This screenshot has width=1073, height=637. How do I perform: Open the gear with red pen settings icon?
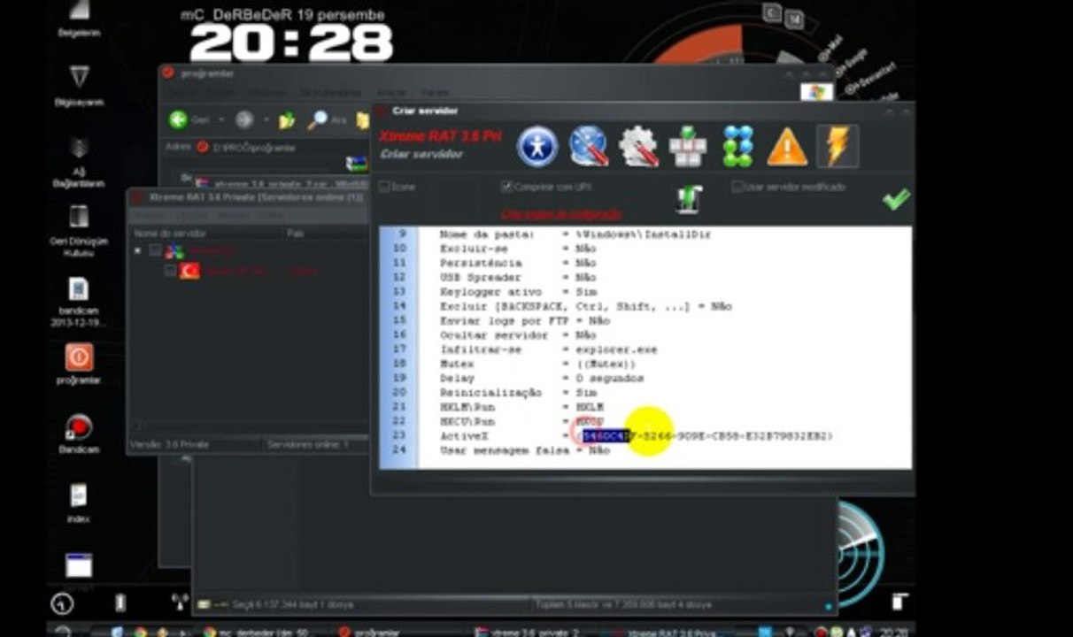click(638, 147)
